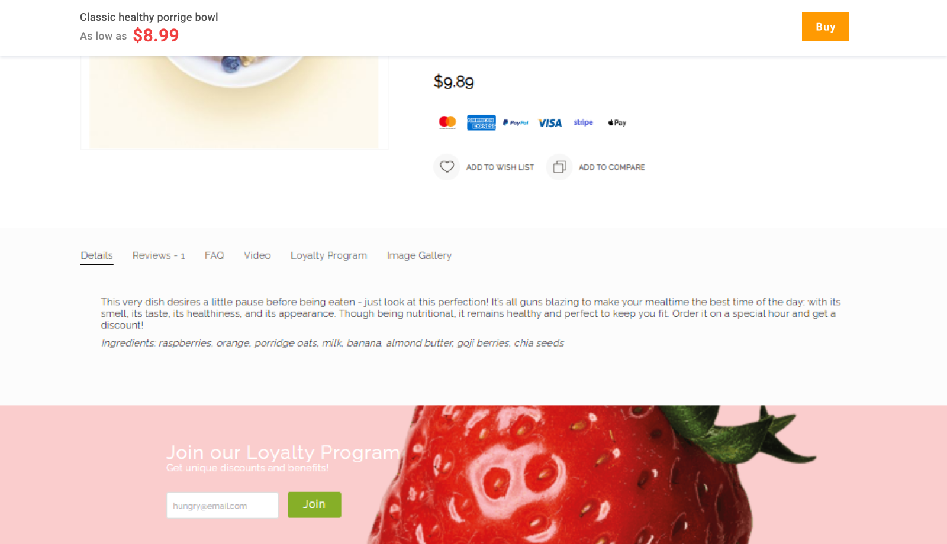Screen dimensions: 947x544
Task: Click the compare squares icon
Action: 559,167
